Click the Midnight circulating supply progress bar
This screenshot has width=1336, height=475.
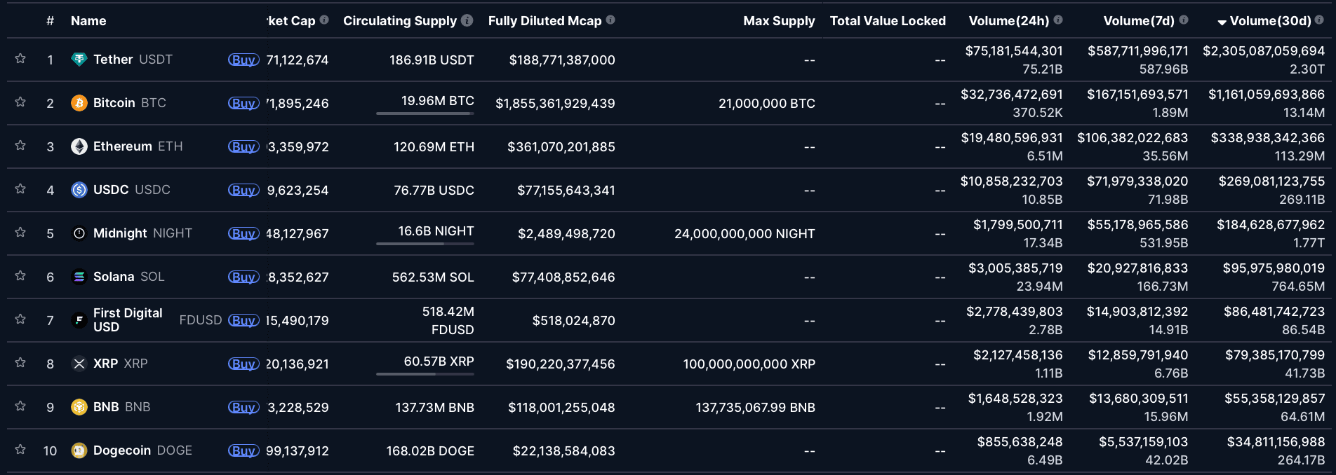click(x=425, y=244)
